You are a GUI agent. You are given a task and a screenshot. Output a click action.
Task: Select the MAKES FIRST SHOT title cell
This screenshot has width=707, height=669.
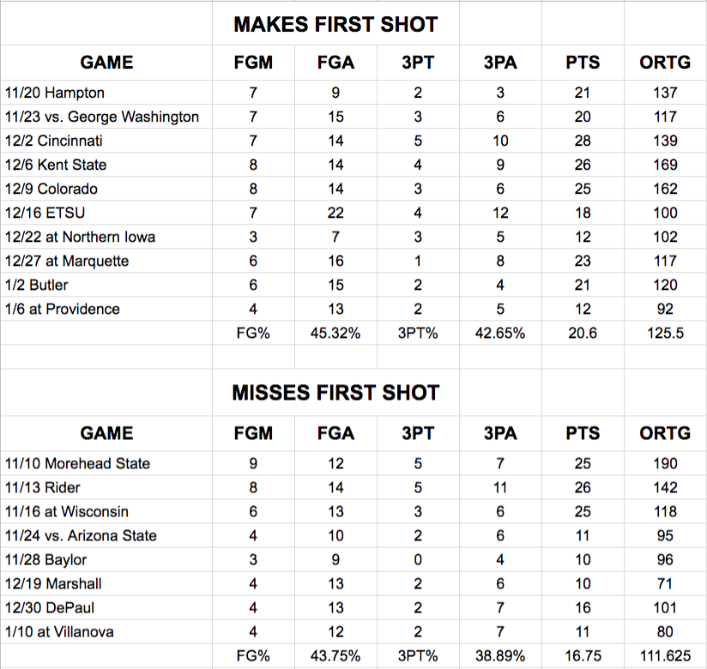tap(335, 23)
